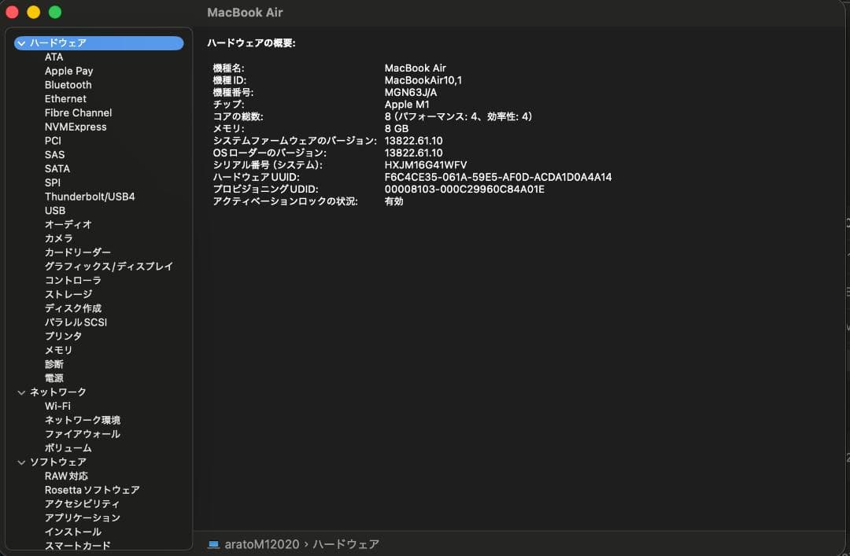The height and width of the screenshot is (556, 850).
Task: Open the アクセシビリティ entry
Action: 83,504
